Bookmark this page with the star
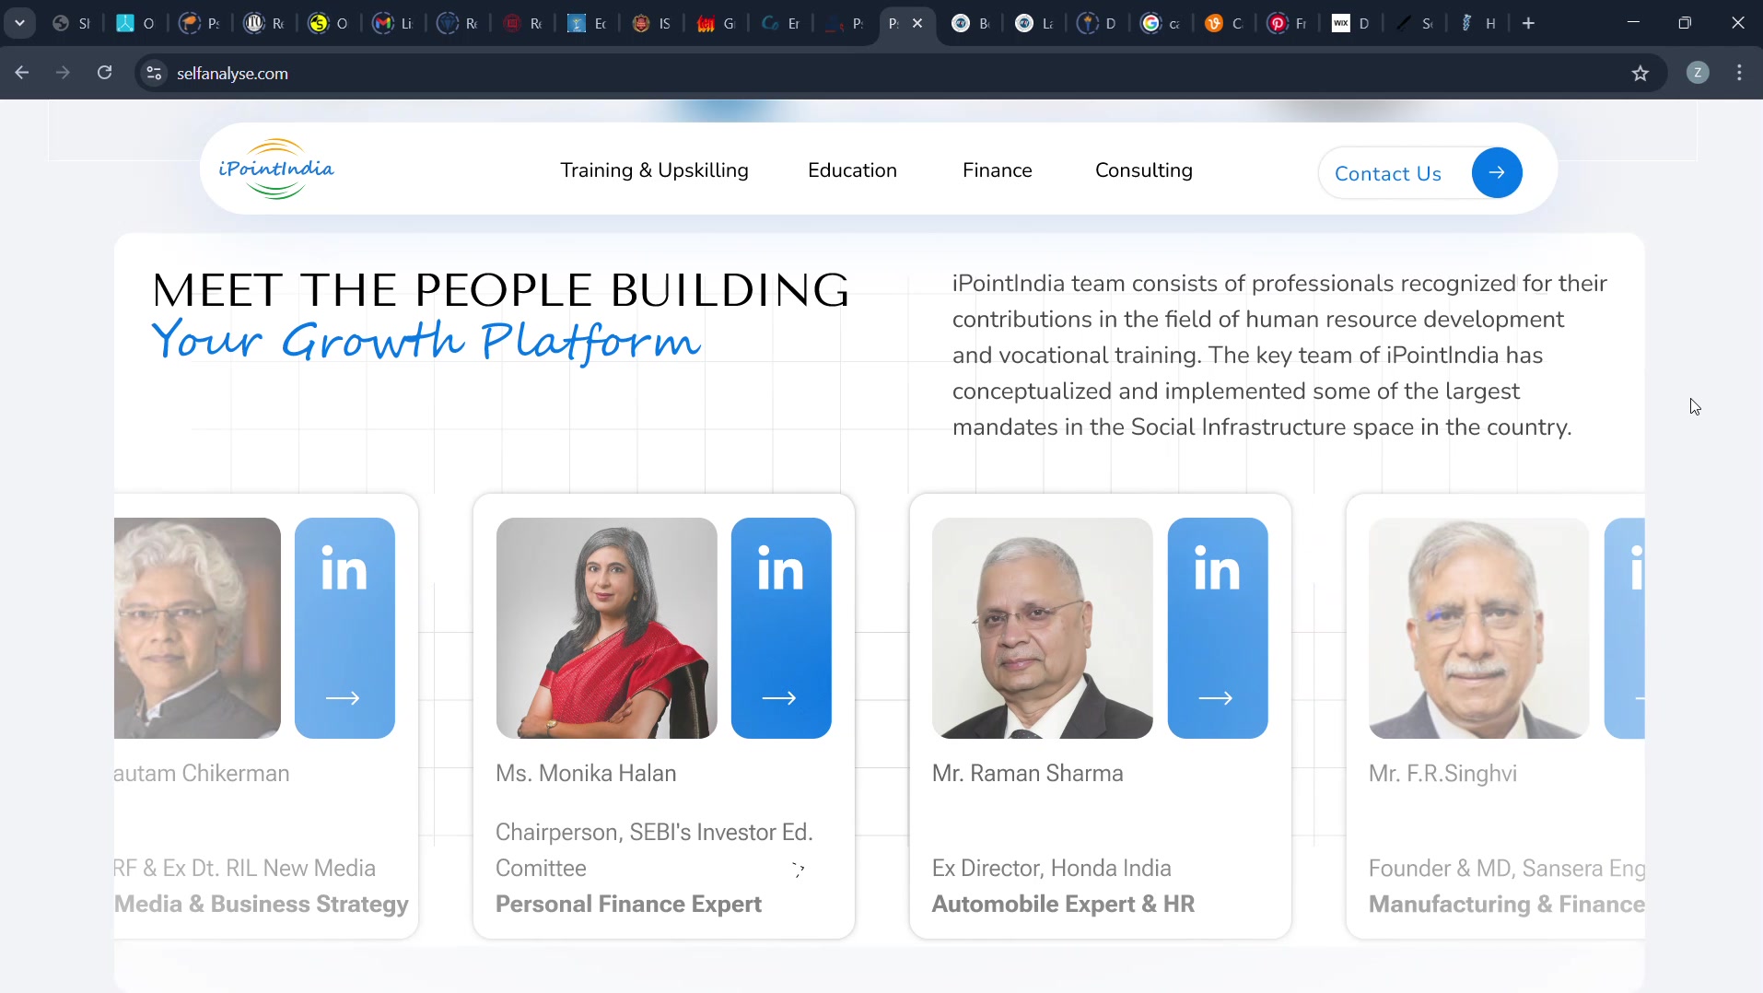The height and width of the screenshot is (993, 1763). click(x=1640, y=73)
